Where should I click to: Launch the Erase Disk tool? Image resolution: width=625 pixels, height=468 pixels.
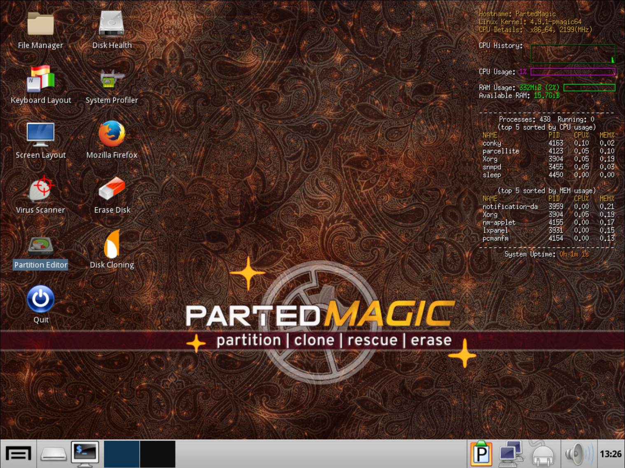[x=112, y=189]
